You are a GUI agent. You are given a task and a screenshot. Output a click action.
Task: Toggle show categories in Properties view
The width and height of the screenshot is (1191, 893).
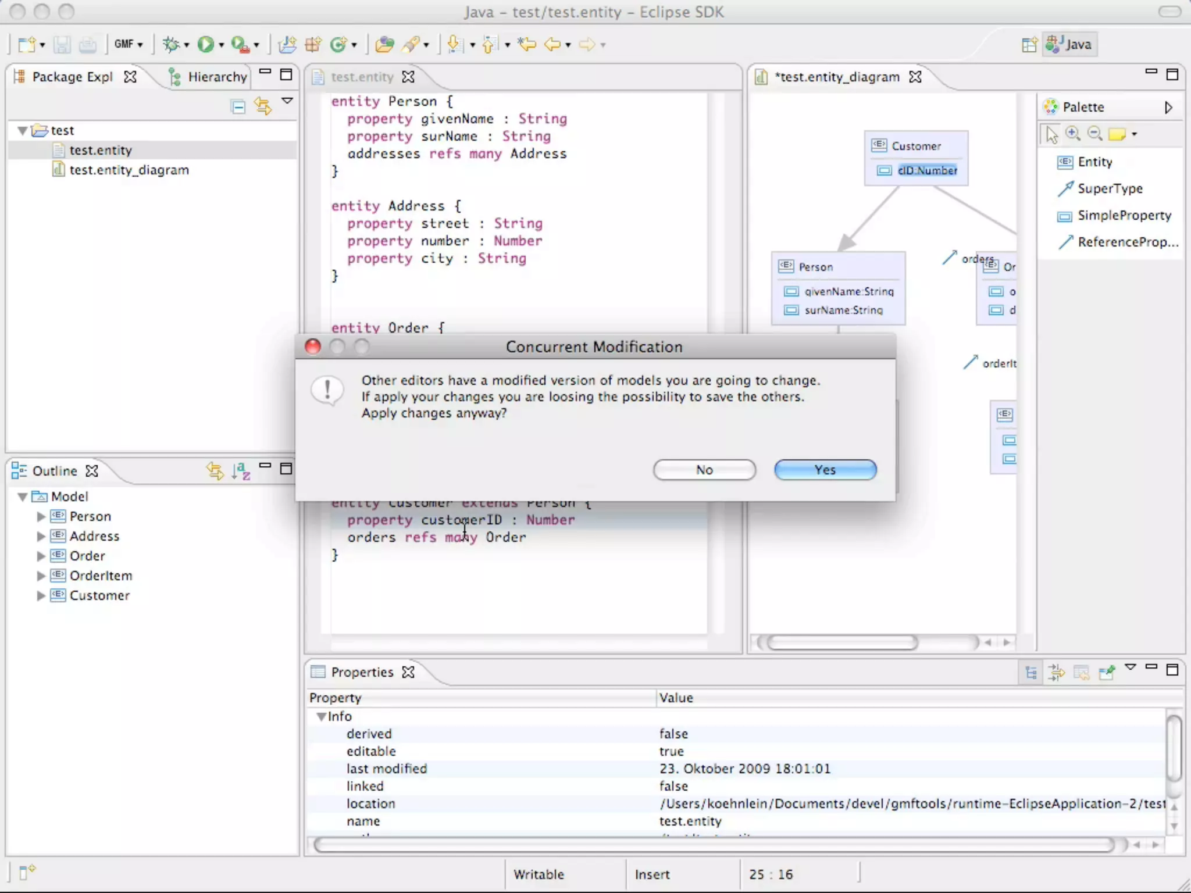point(1031,673)
